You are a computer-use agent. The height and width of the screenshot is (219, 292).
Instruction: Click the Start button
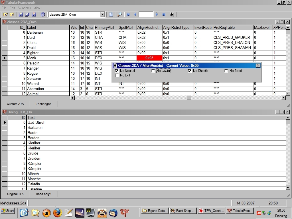pyautogui.click(x=8, y=211)
